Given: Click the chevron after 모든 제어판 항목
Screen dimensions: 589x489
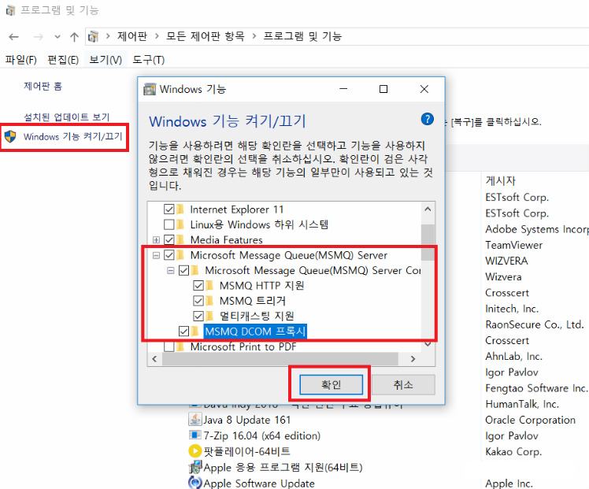Looking at the screenshot, I should tap(254, 36).
